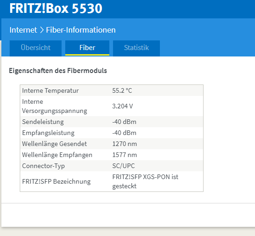Click the Fiber-Informationen breadcrumb

(x=81, y=30)
